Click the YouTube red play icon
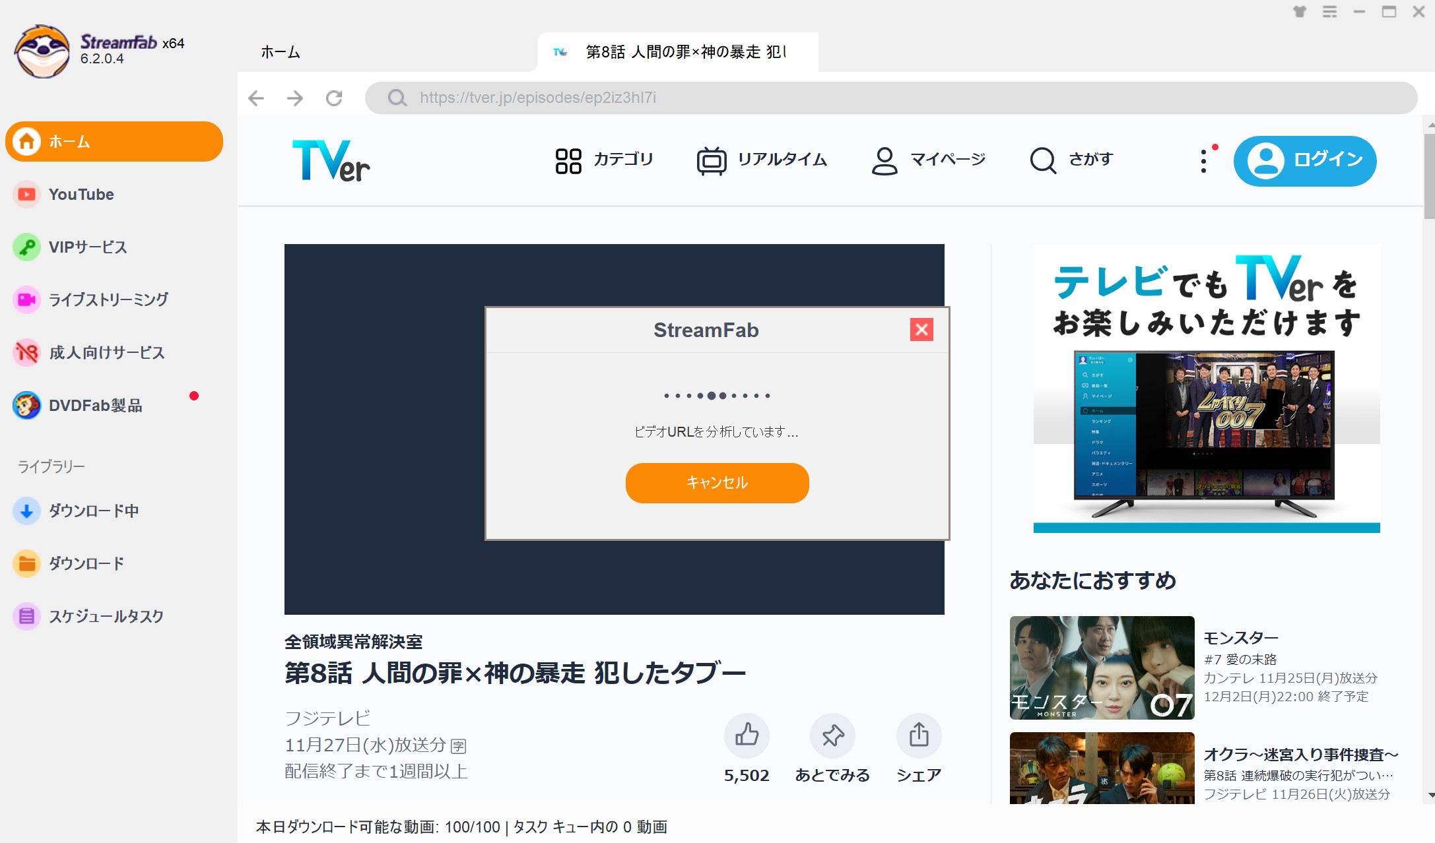Screen dimensions: 1435x843 (x=26, y=195)
